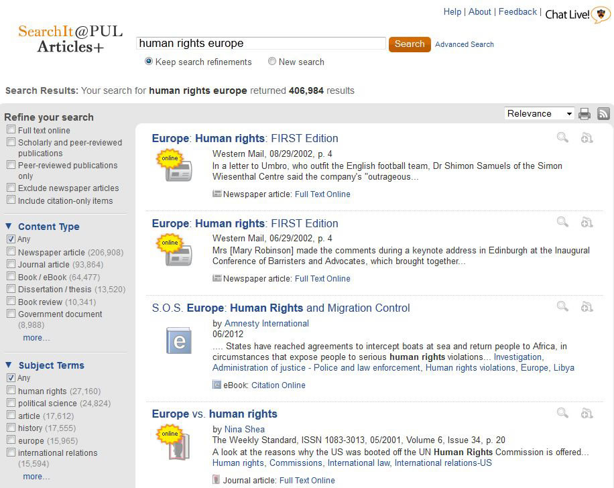This screenshot has height=488, width=614.
Task: Enable the Full text online checkbox
Action: click(x=11, y=130)
